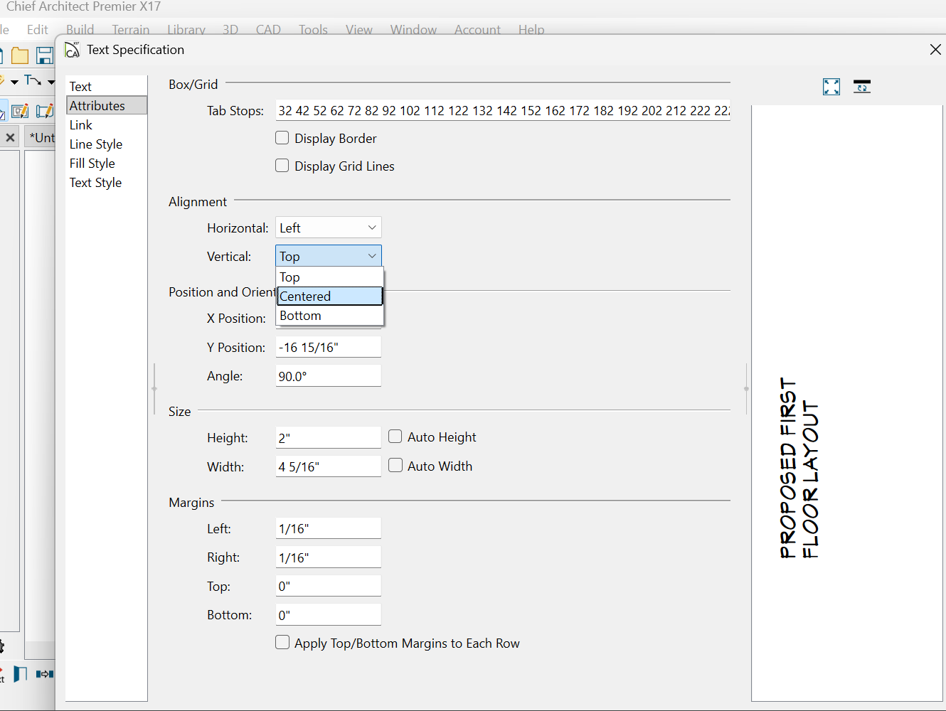Click the scroll-shaped edit pencil icon
Viewport: 946px width, 711px height.
[x=45, y=111]
